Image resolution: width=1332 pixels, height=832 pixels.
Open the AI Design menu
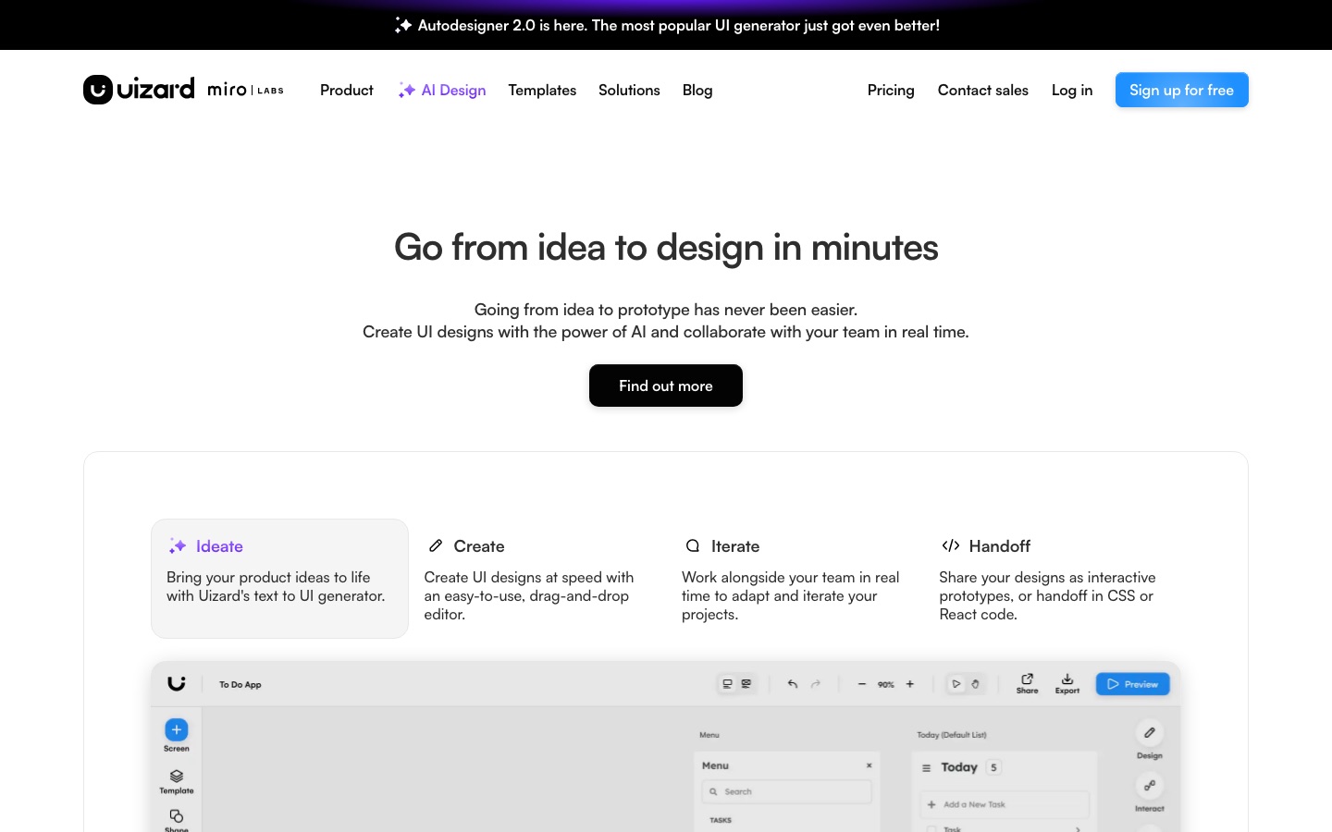[x=442, y=90]
